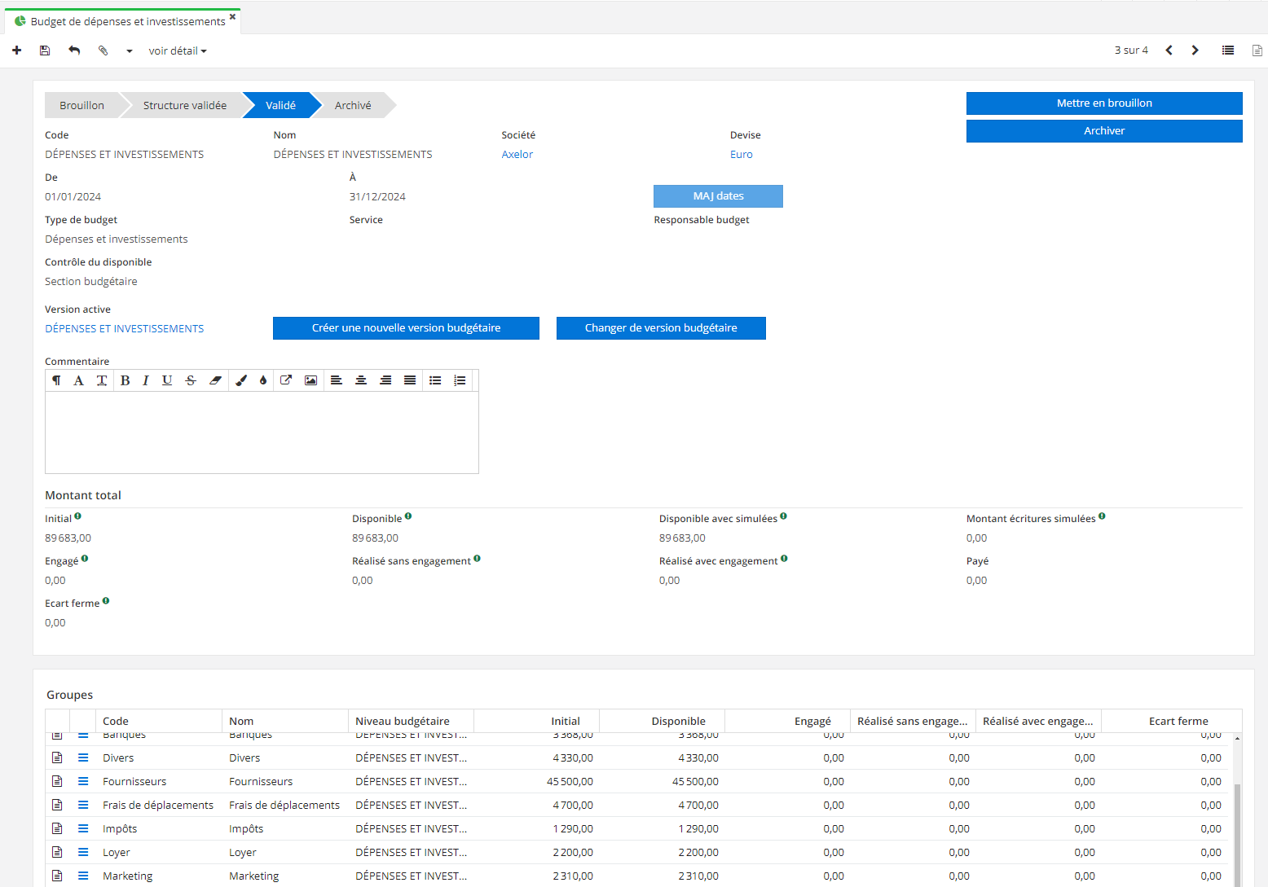Click the plus icon to create a new record
Screen dimensions: 1268x887
coord(16,50)
